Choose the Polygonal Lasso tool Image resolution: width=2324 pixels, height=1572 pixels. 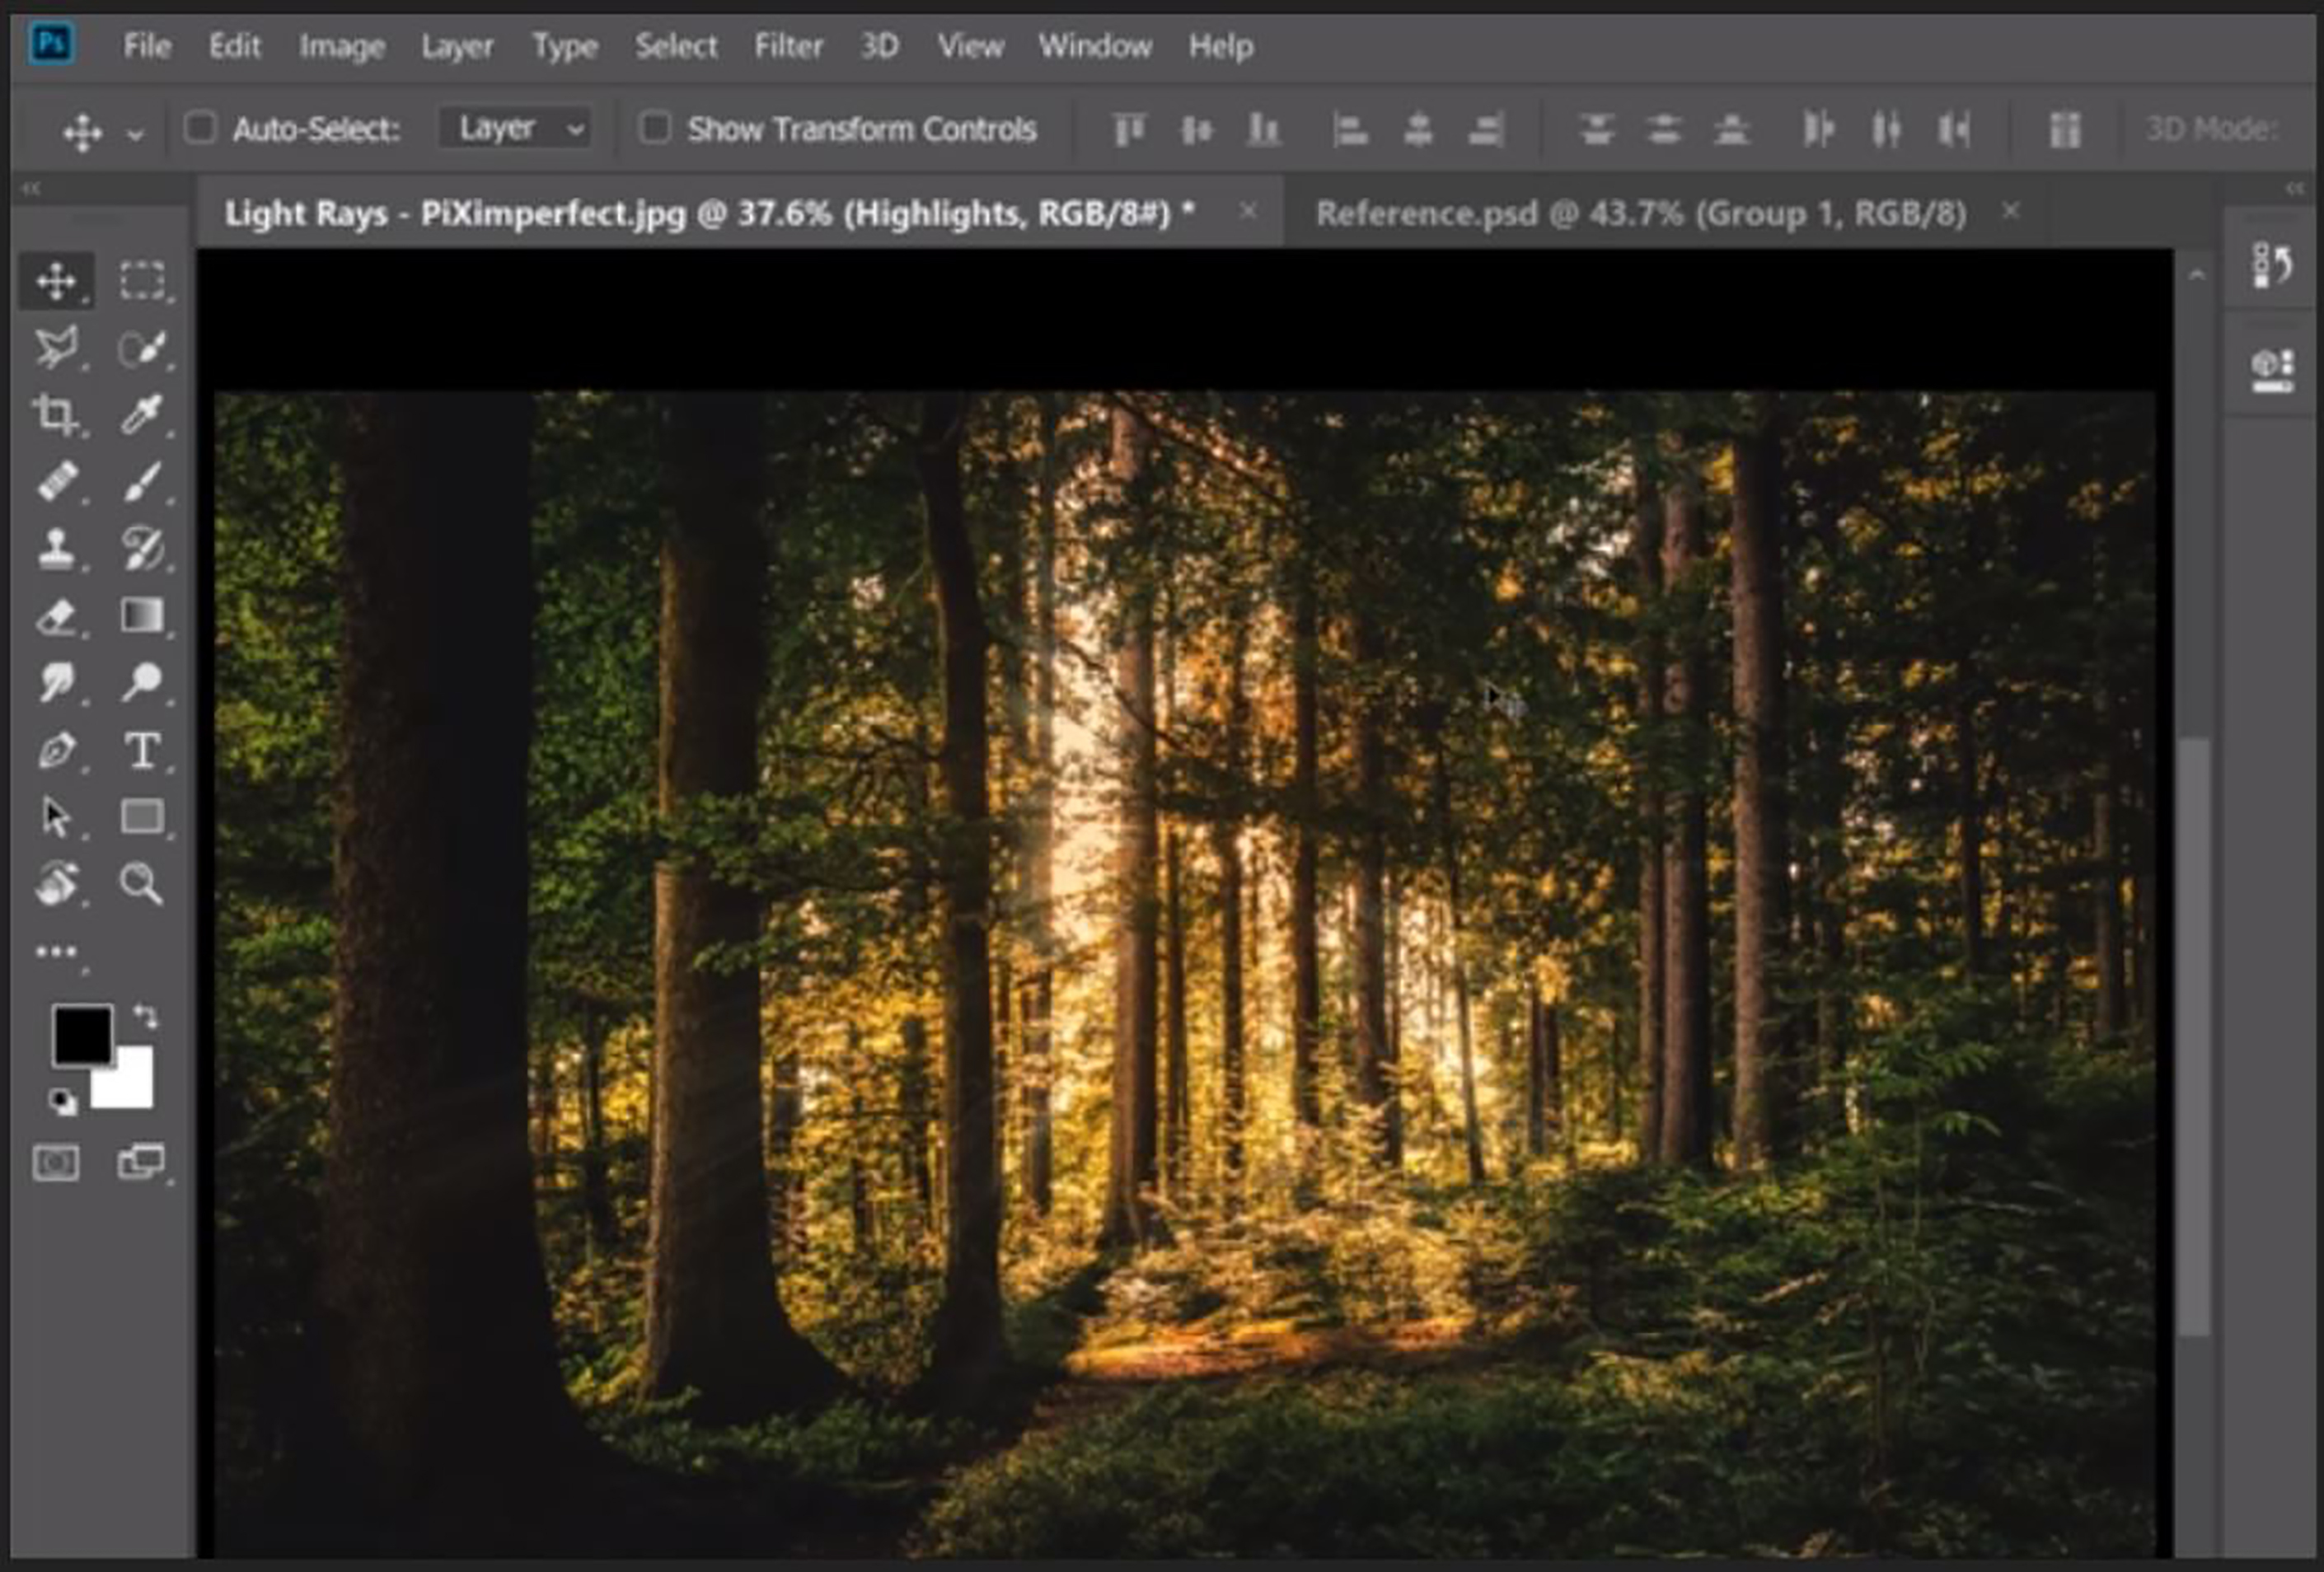(x=56, y=347)
